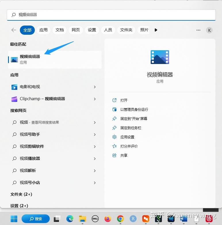Switch to the 文件夹 filter tab
Screen dimensions: 222x225
click(126, 30)
